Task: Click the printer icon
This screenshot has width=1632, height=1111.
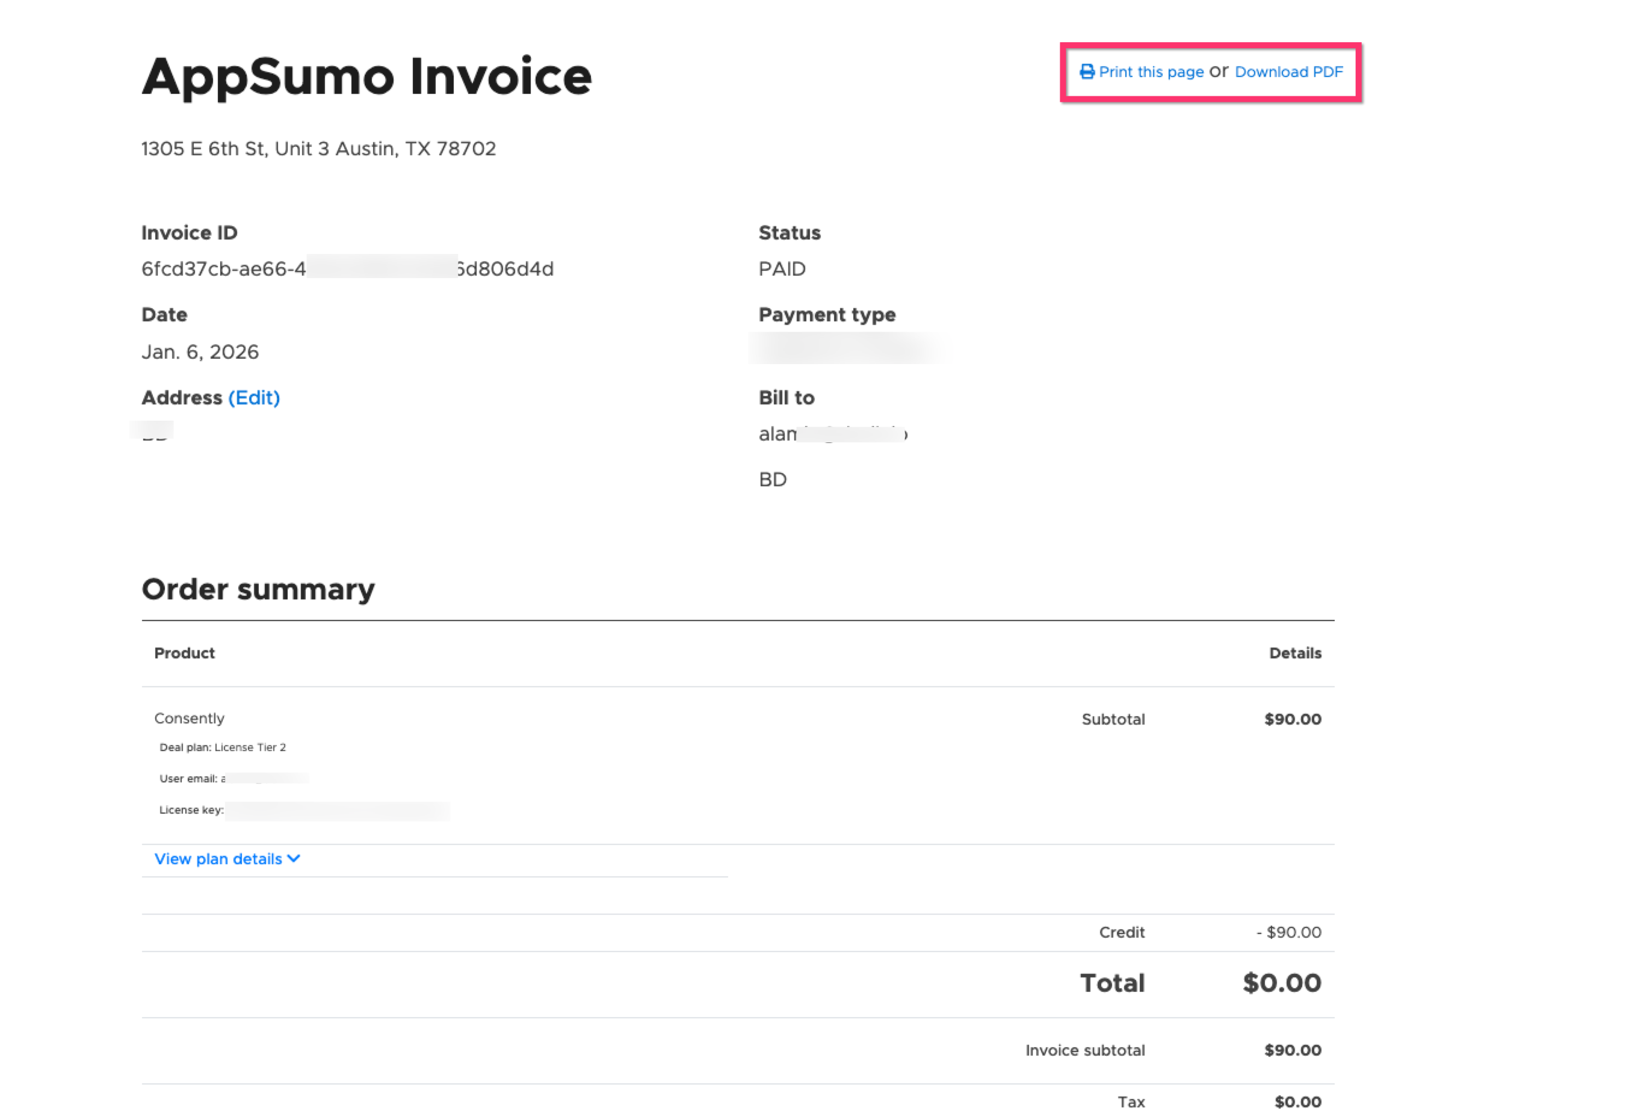Action: 1086,72
